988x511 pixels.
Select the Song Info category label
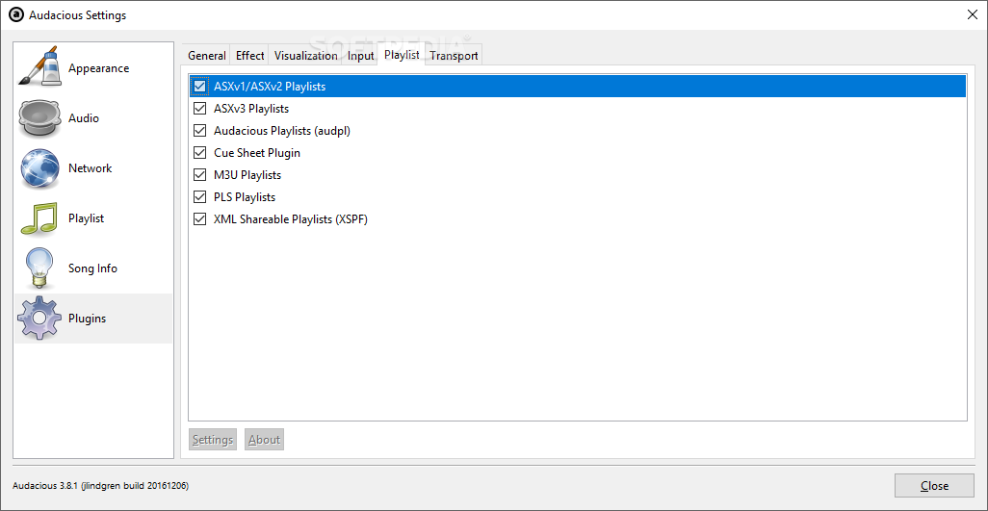pyautogui.click(x=92, y=268)
